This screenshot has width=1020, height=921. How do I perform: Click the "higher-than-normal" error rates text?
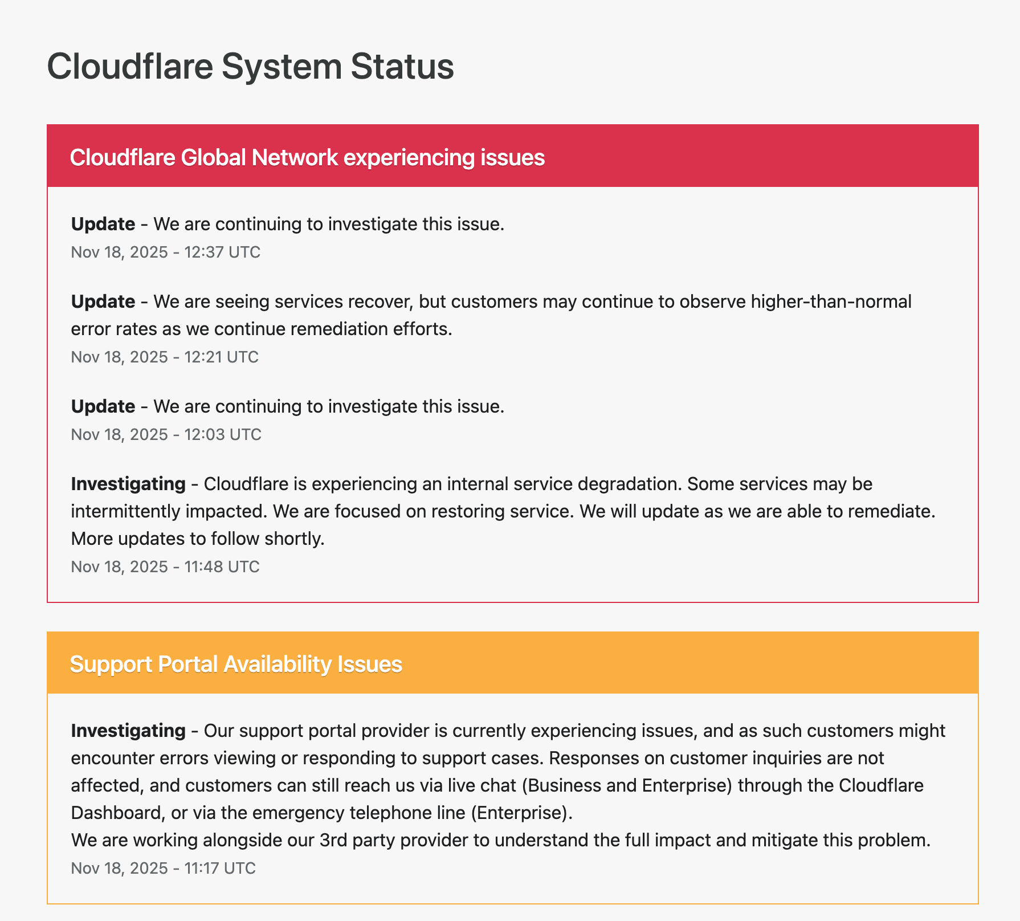(x=831, y=301)
